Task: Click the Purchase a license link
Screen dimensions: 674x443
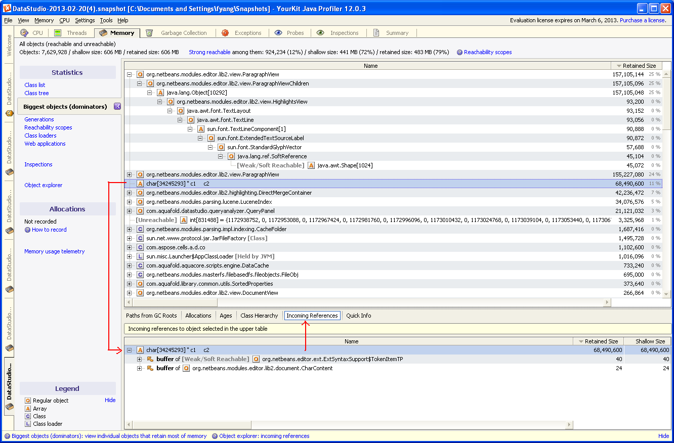Action: (x=643, y=20)
